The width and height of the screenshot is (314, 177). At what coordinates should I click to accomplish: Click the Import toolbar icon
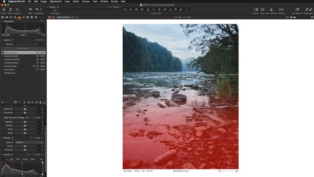[4, 9]
